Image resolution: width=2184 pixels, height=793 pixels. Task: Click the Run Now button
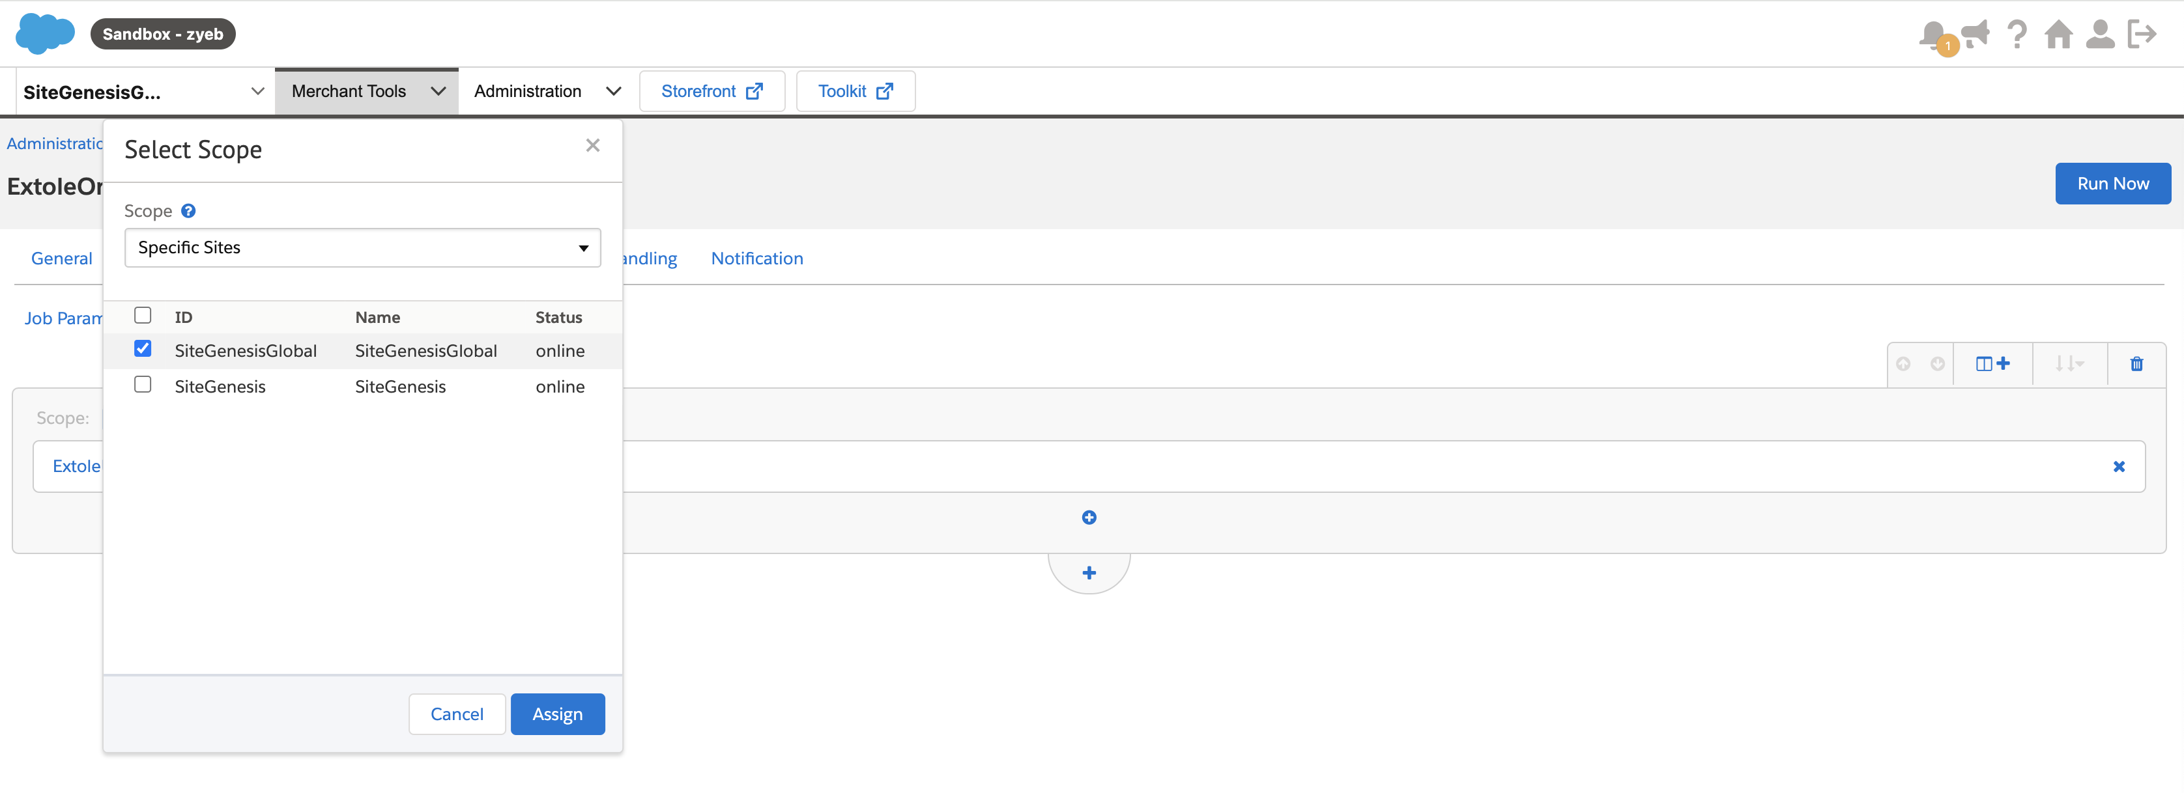click(x=2113, y=184)
